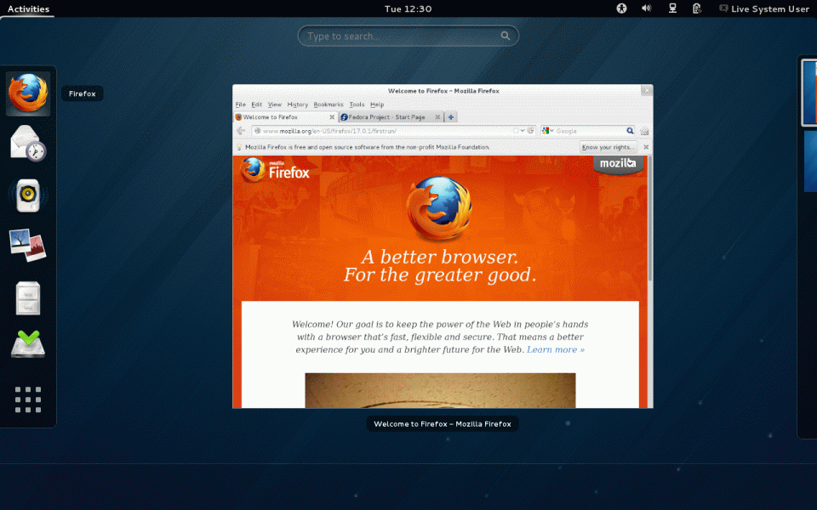The height and width of the screenshot is (510, 817).
Task: Follow the Learn more link
Action: [556, 349]
